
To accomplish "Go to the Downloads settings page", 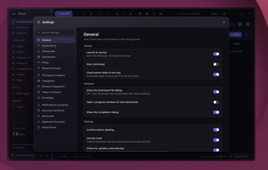I will pos(55,51).
